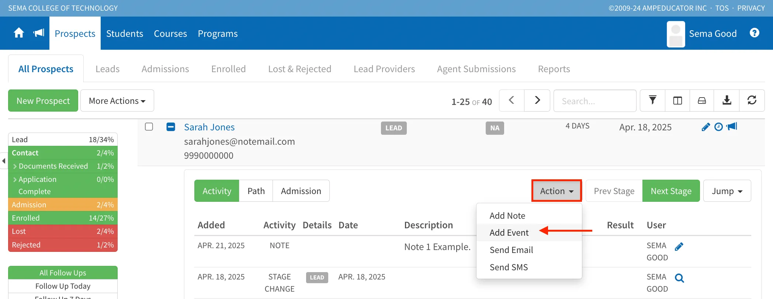Choose Add Note from Action menu

pos(529,216)
